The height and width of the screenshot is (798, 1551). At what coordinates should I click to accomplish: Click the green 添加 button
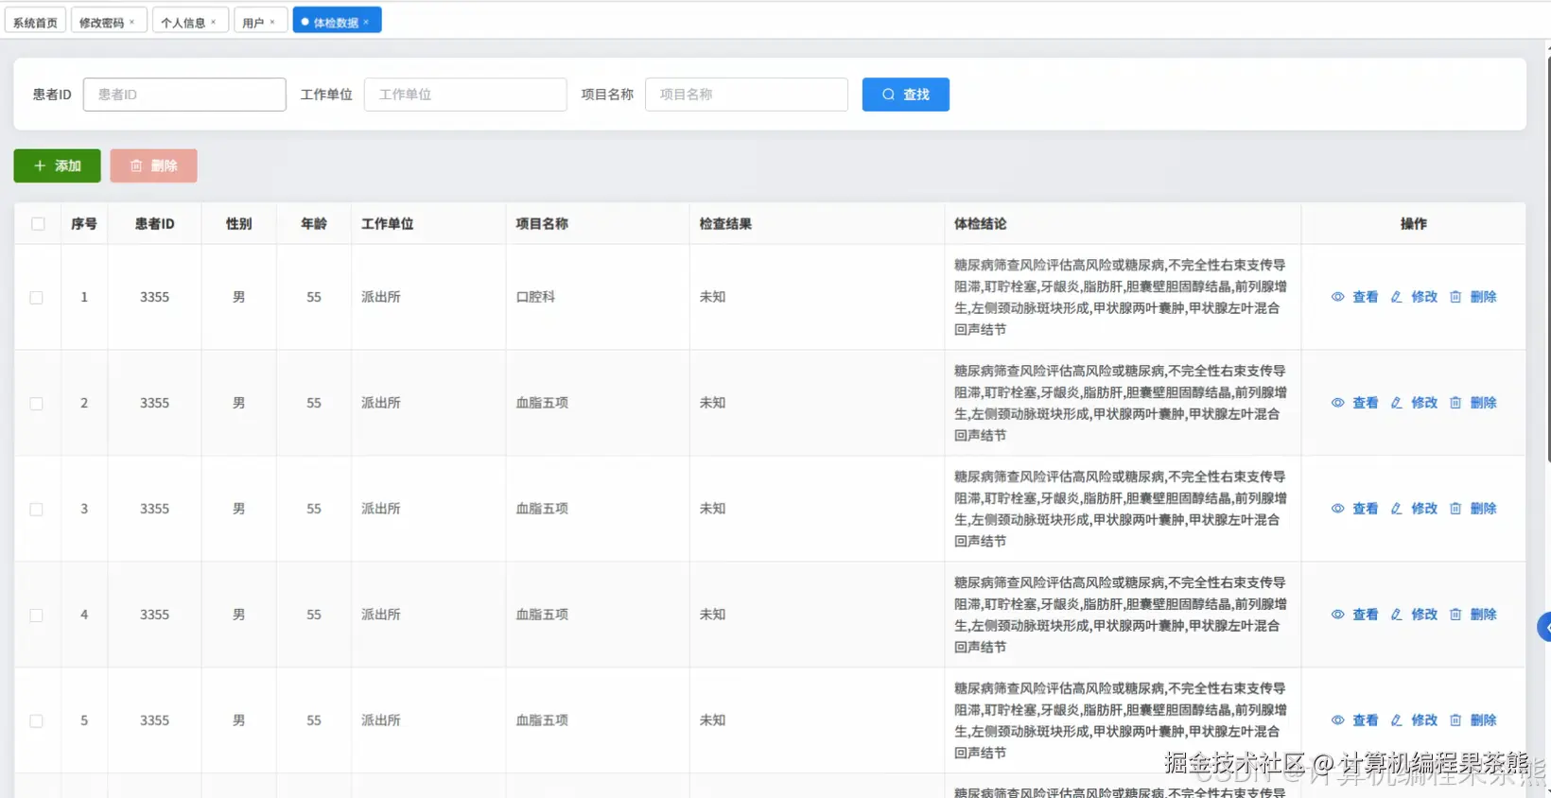[x=57, y=165]
